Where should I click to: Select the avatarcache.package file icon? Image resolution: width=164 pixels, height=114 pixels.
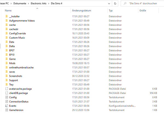[x=7, y=89]
